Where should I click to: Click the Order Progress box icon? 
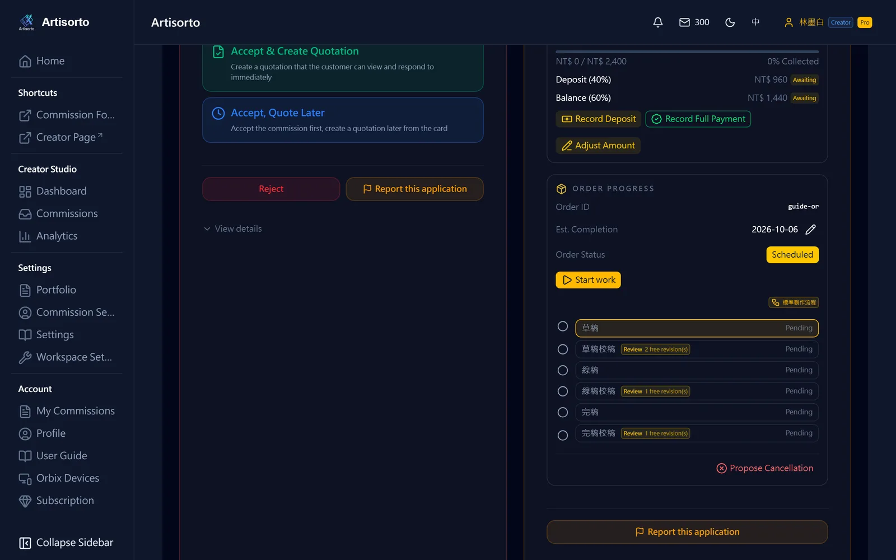pyautogui.click(x=561, y=189)
